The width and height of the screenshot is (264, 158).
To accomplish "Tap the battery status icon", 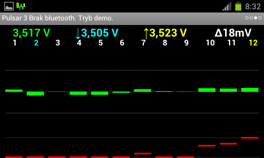I will [x=238, y=6].
